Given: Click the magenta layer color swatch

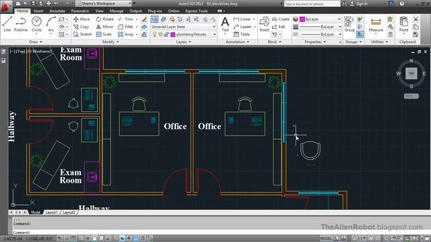Looking at the screenshot, I should pyautogui.click(x=173, y=34).
